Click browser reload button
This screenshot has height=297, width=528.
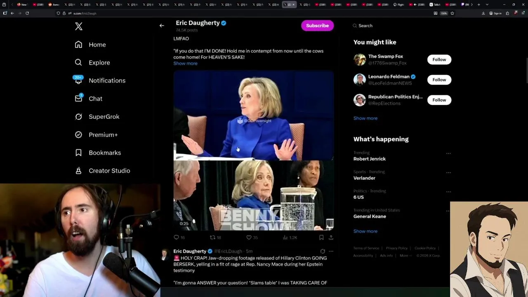27,13
